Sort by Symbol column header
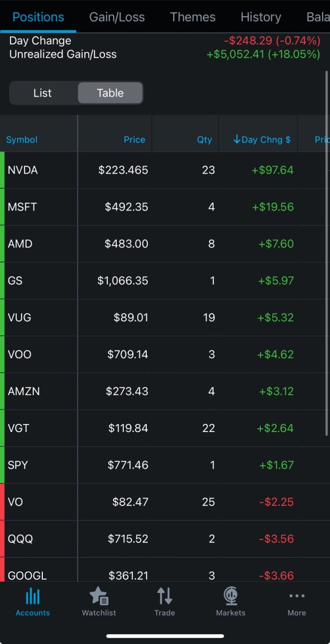 click(22, 140)
